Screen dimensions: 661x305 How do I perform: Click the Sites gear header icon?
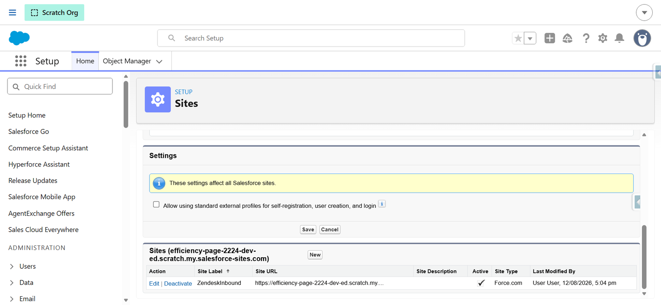coord(157,99)
